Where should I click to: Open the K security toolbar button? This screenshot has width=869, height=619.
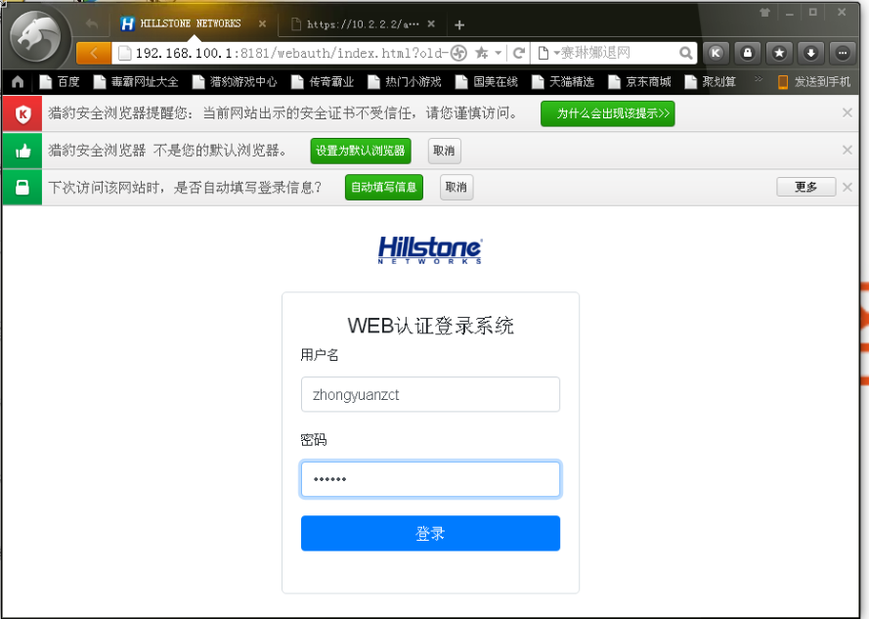(716, 53)
